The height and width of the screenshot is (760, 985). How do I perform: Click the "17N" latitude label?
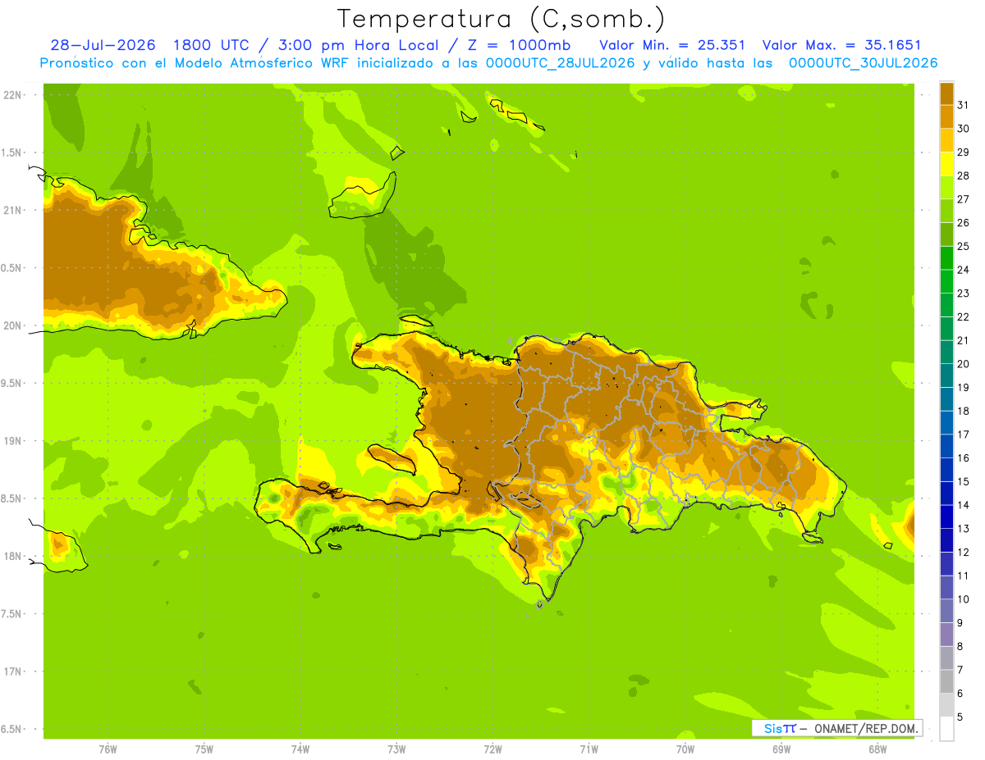(x=11, y=671)
